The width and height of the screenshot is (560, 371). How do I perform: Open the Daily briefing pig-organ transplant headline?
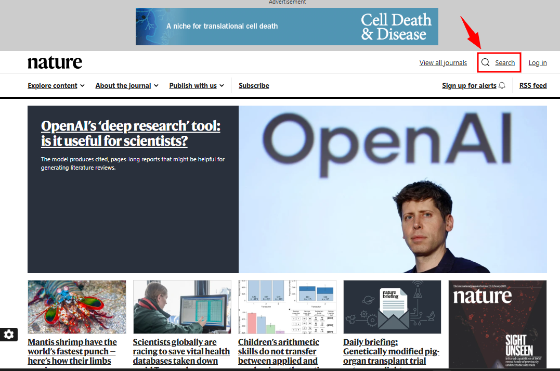391,351
